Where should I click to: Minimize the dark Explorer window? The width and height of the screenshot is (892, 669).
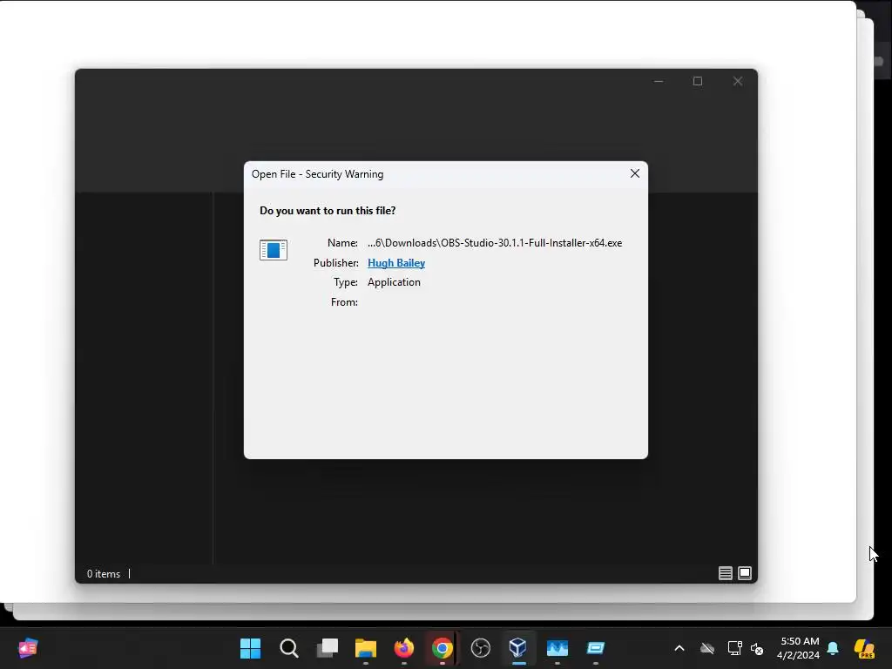click(x=659, y=81)
